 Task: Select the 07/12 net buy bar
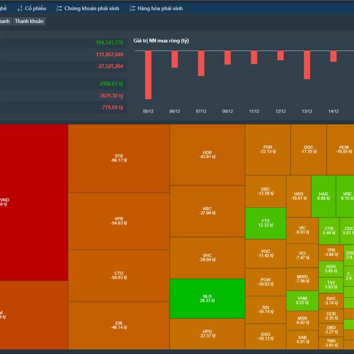(201, 64)
